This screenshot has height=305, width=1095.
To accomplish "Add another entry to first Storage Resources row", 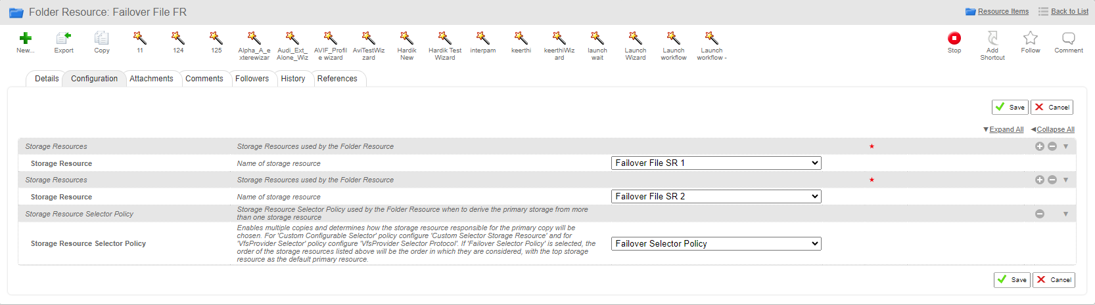I will click(x=1040, y=146).
